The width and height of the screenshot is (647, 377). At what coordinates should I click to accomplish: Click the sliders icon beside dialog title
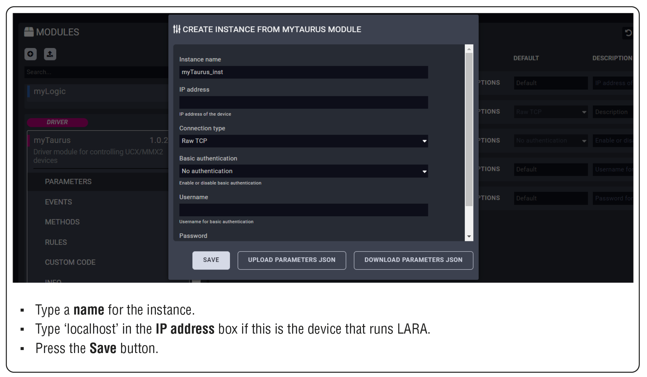point(177,29)
